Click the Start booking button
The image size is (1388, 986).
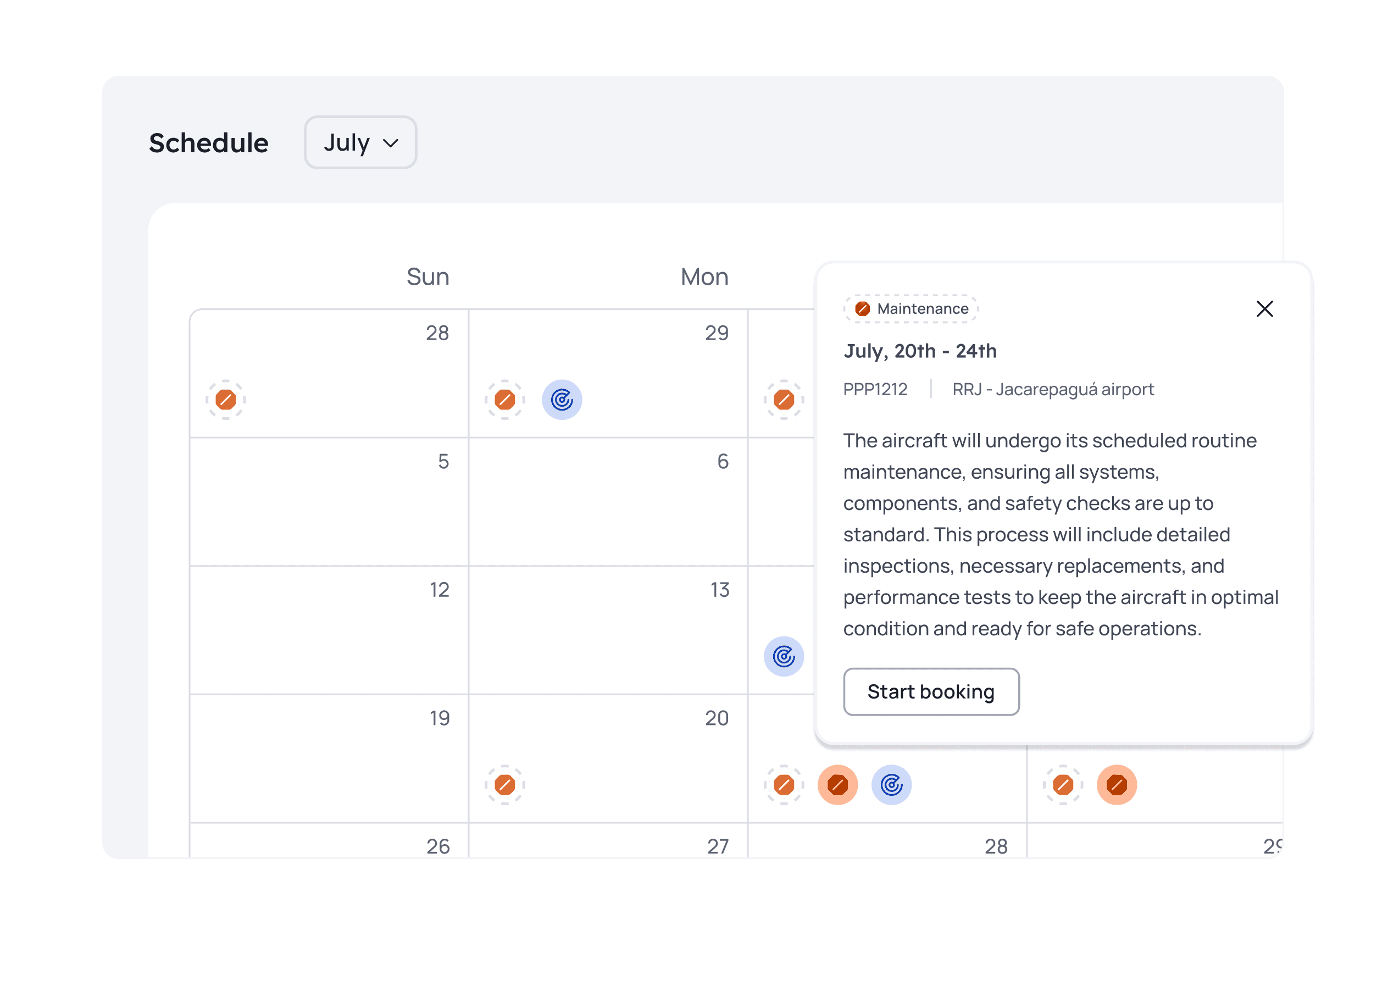point(930,692)
